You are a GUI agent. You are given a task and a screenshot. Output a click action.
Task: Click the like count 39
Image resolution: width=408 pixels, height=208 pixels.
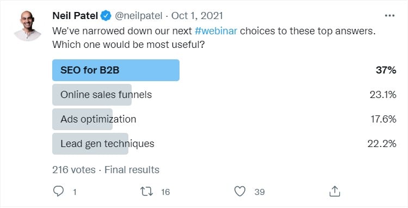click(x=259, y=192)
